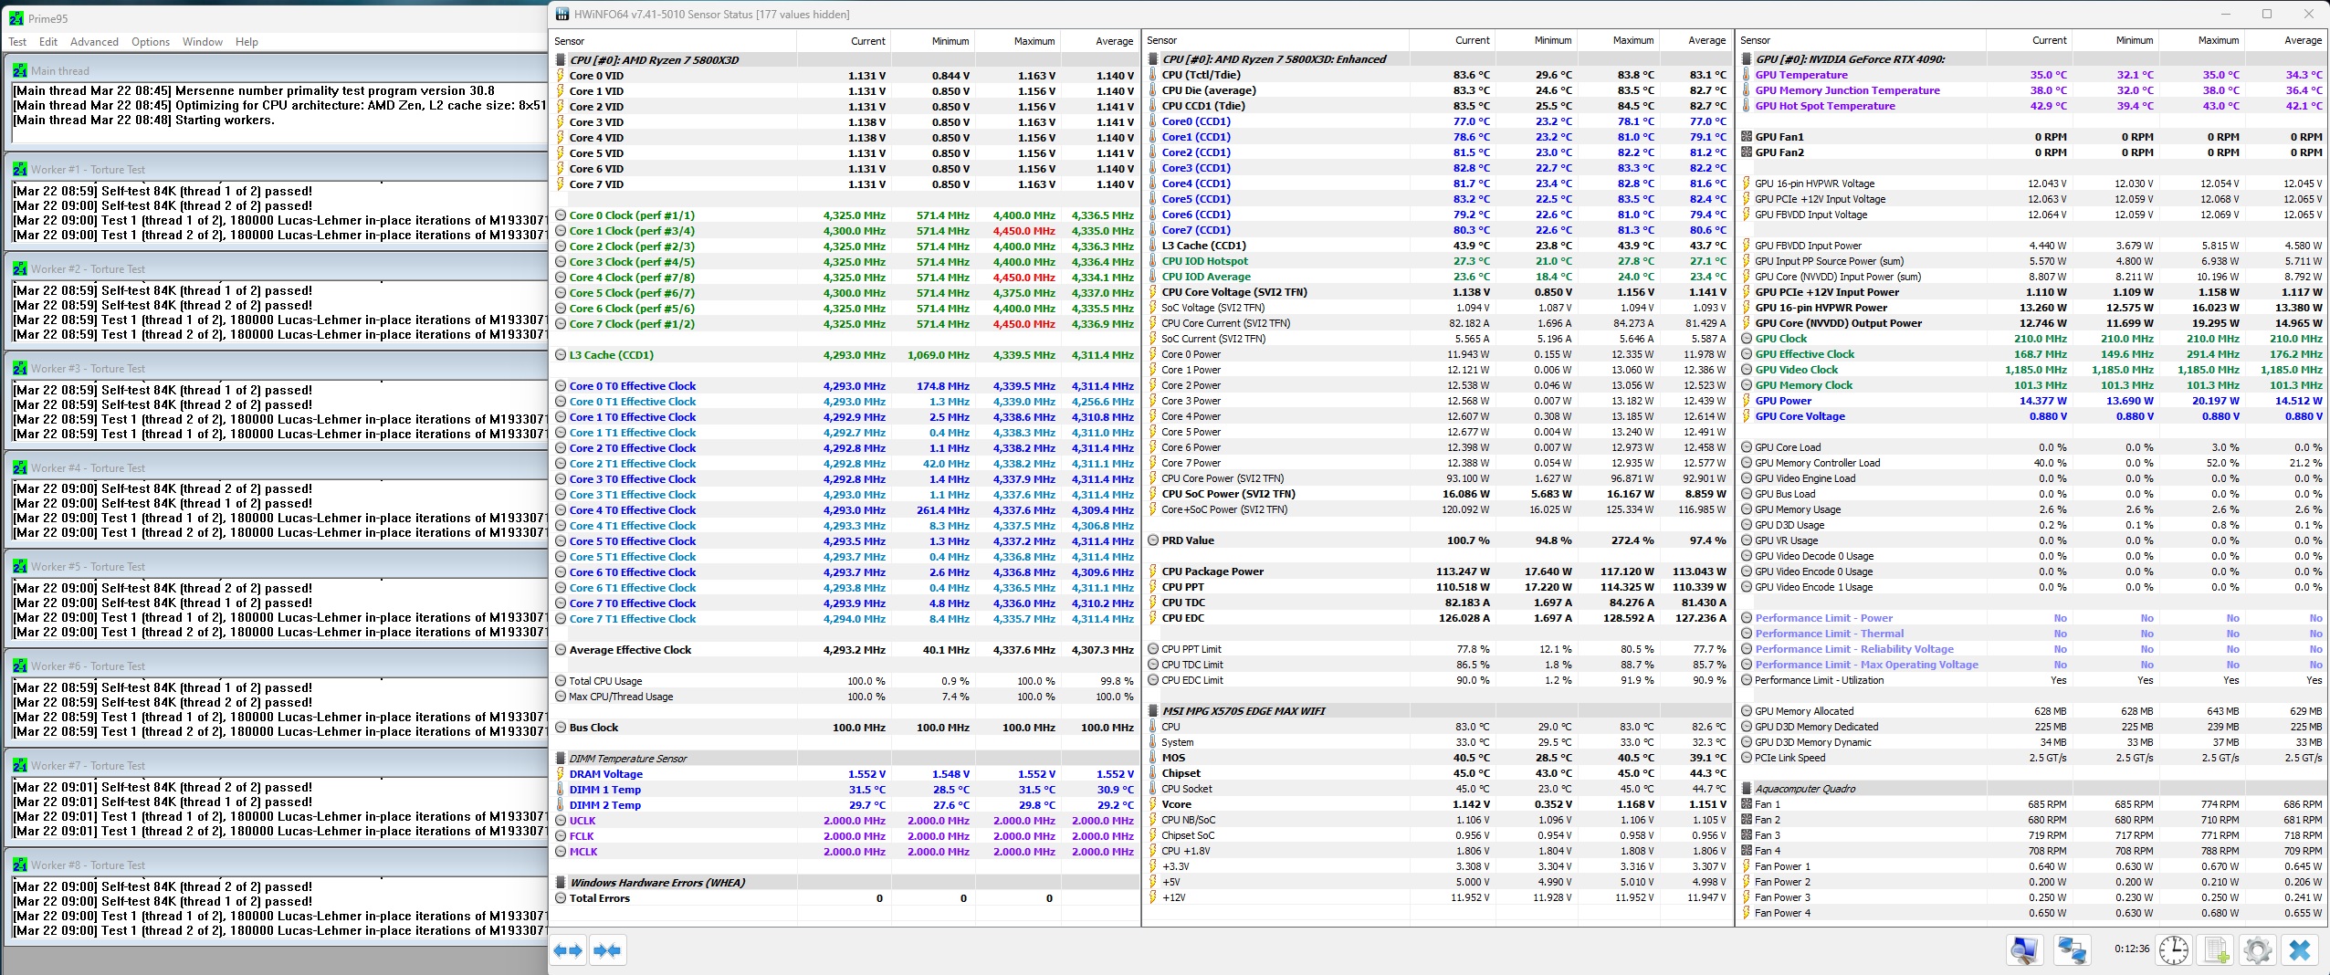
Task: Click the icon beside DIMM Temperature Sensor
Action: tap(562, 759)
